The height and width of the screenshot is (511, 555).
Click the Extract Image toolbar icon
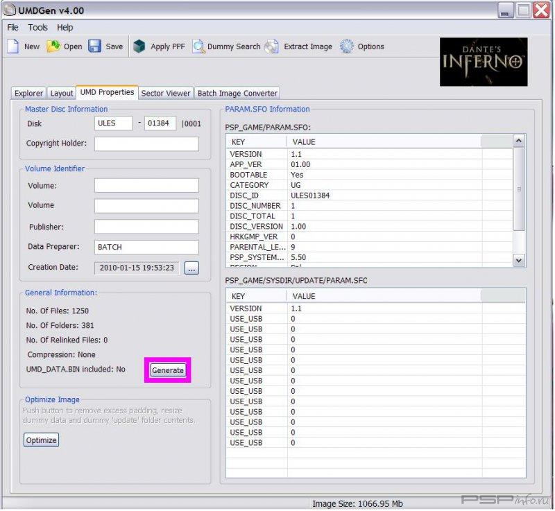click(272, 46)
